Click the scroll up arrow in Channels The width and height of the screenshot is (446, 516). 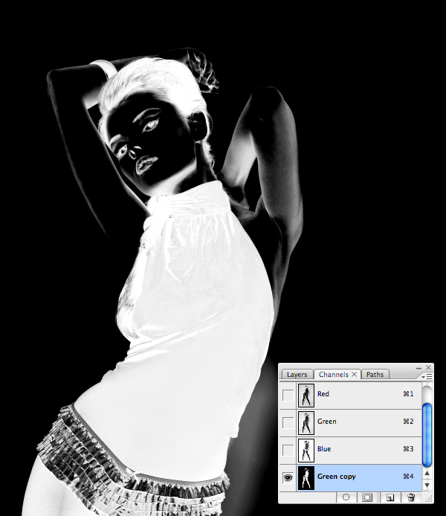pos(427,473)
